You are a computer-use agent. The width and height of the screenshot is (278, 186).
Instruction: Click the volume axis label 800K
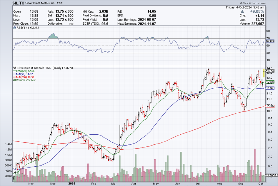(8, 160)
